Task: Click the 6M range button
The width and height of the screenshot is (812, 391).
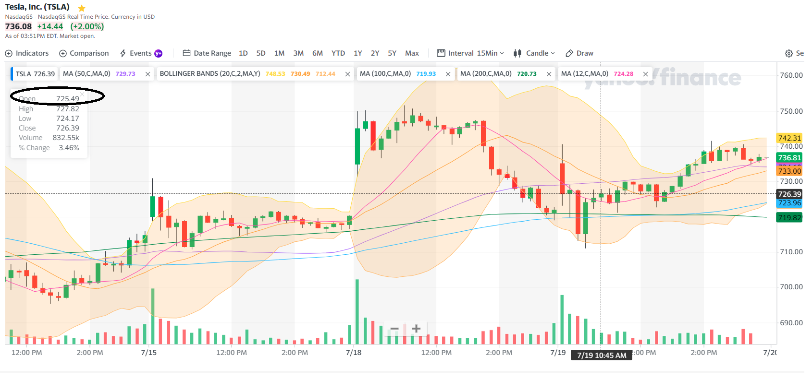Action: point(318,53)
